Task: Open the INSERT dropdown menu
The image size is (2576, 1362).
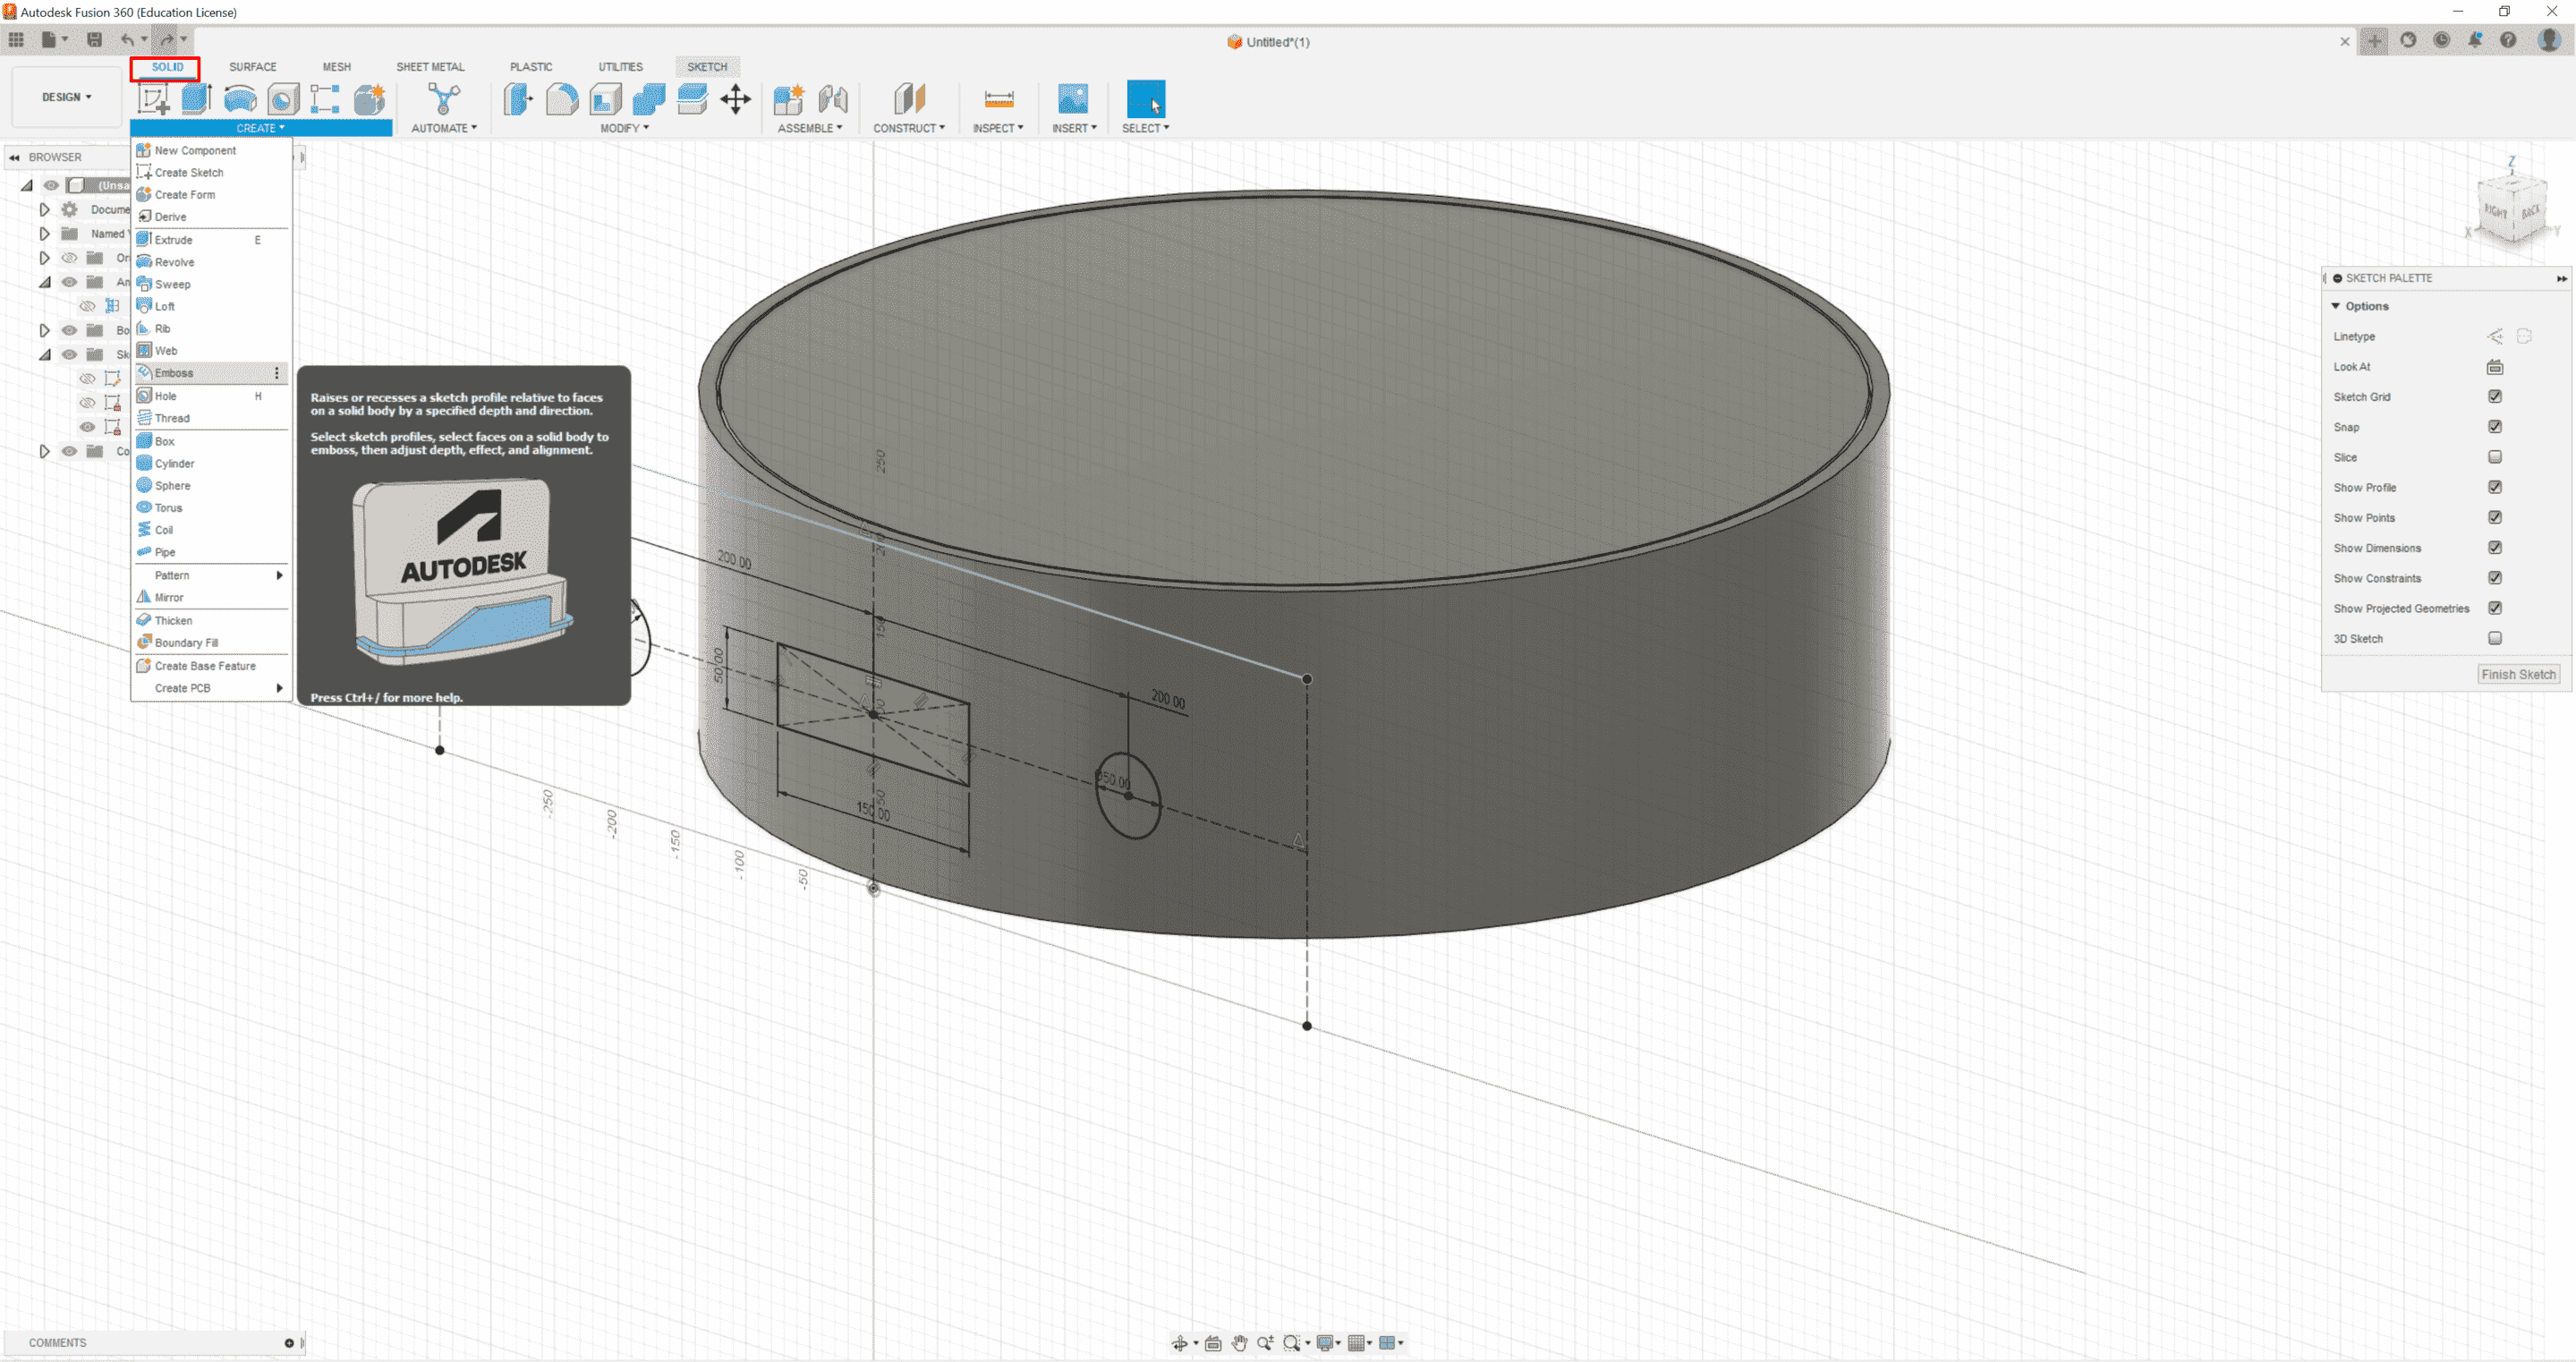Action: pos(1074,128)
